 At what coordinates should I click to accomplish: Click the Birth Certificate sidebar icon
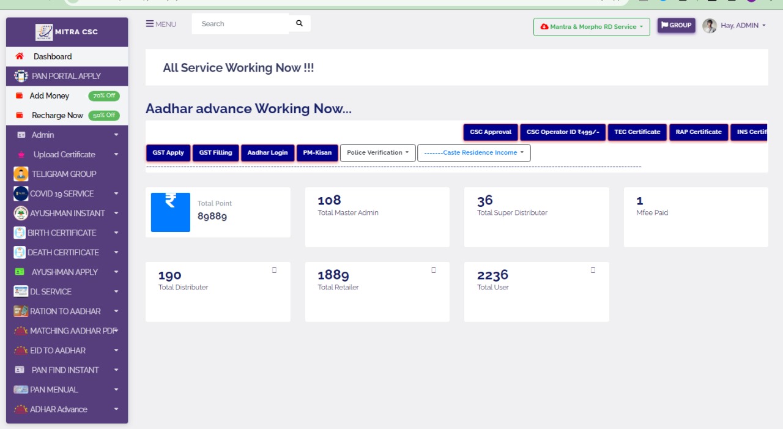pos(20,233)
